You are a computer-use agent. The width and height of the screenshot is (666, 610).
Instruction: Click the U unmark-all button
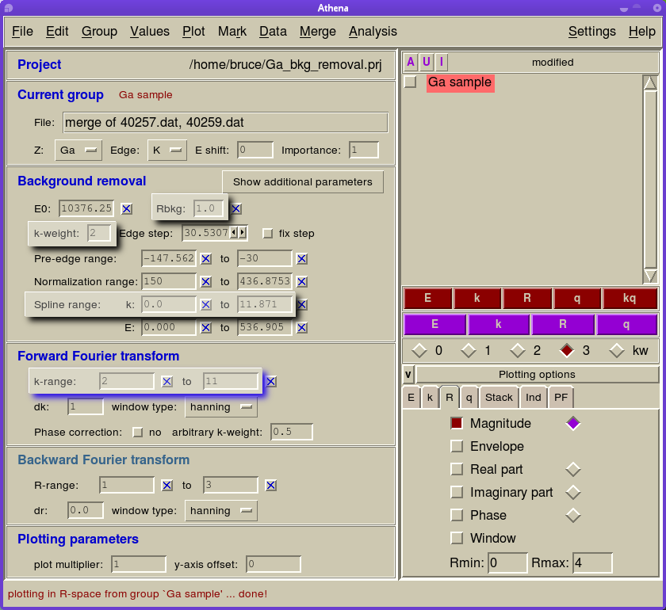[x=426, y=62]
